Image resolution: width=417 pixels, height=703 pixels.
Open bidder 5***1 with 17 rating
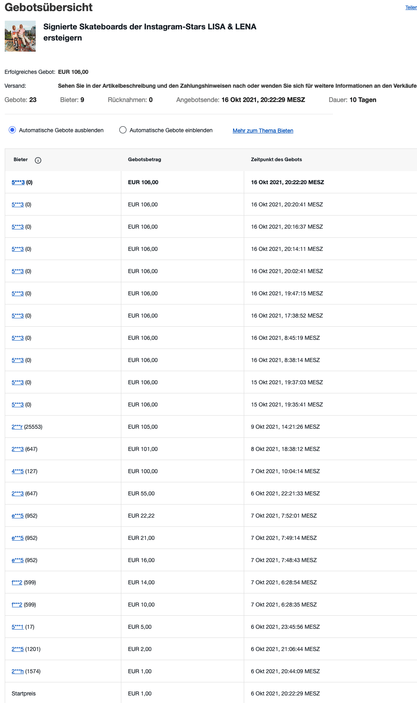point(18,627)
